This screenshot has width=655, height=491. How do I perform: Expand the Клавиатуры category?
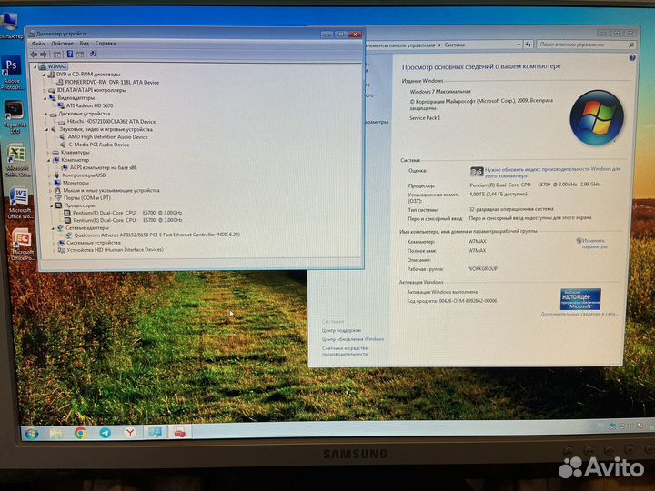(x=48, y=153)
